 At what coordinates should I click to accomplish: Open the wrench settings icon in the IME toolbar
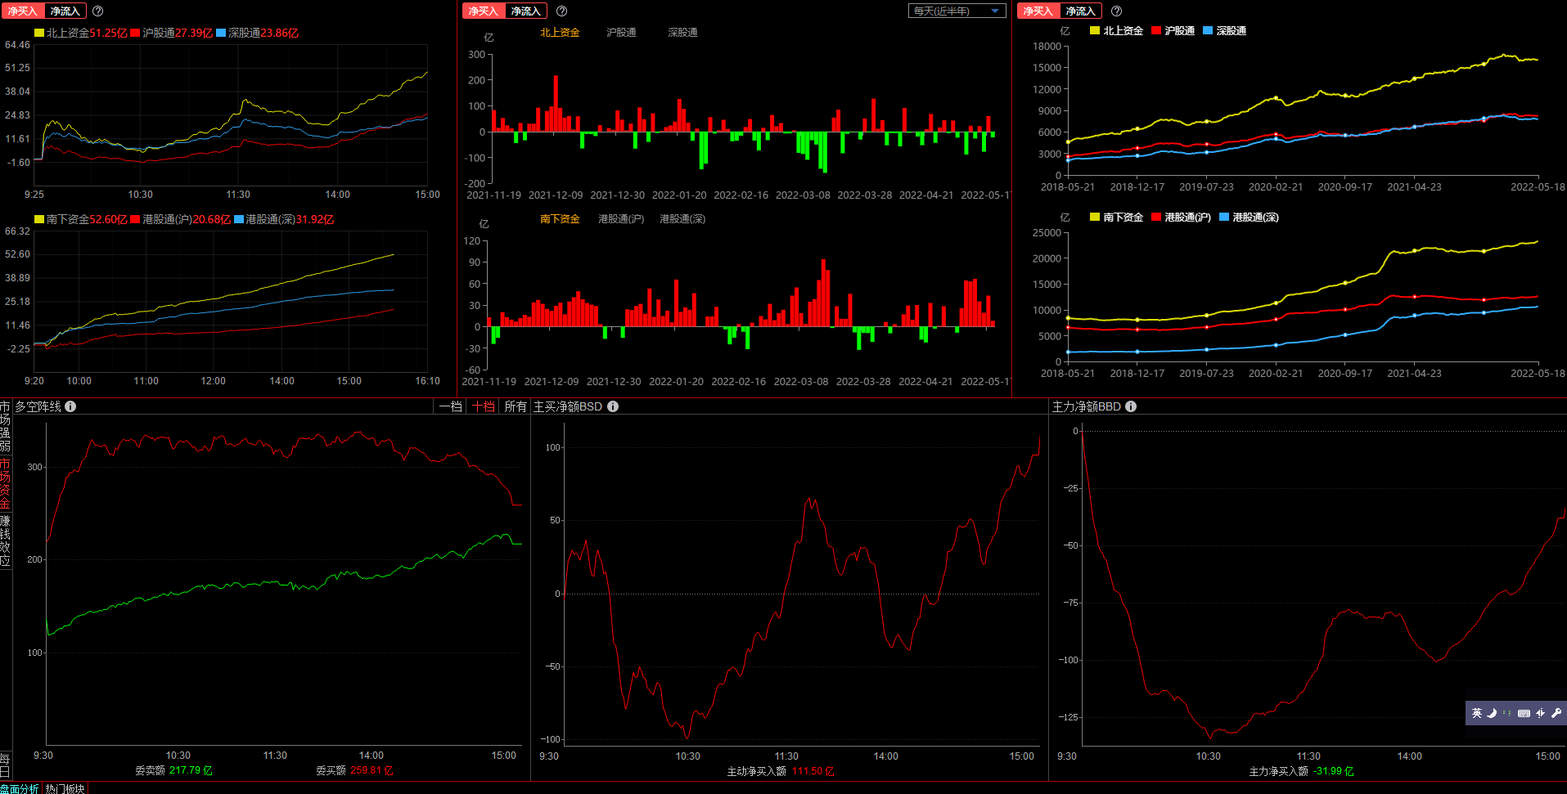pos(1556,713)
